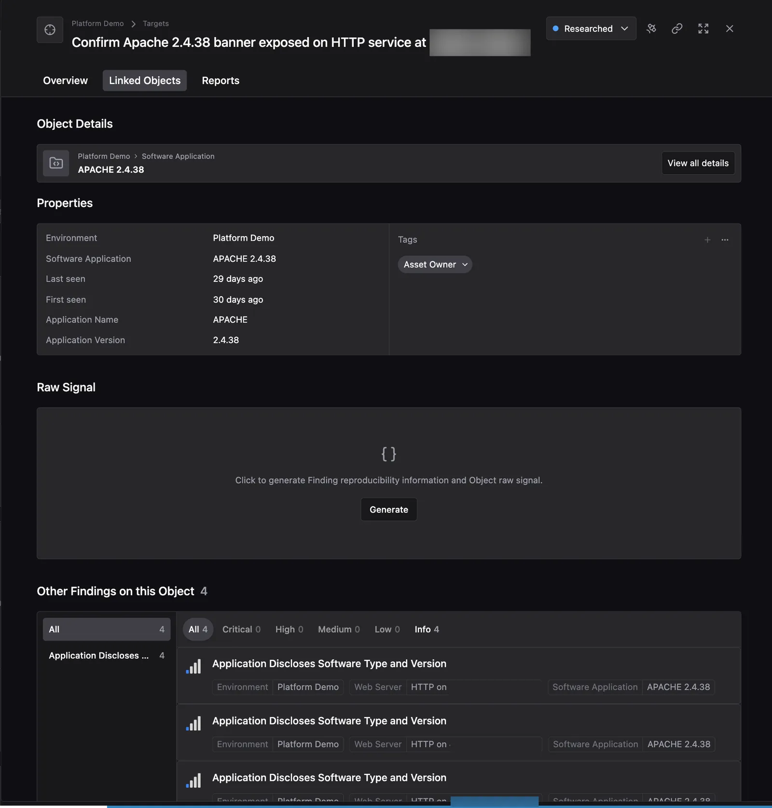The width and height of the screenshot is (772, 808).
Task: Select the Linked Objects tab
Action: coord(145,81)
